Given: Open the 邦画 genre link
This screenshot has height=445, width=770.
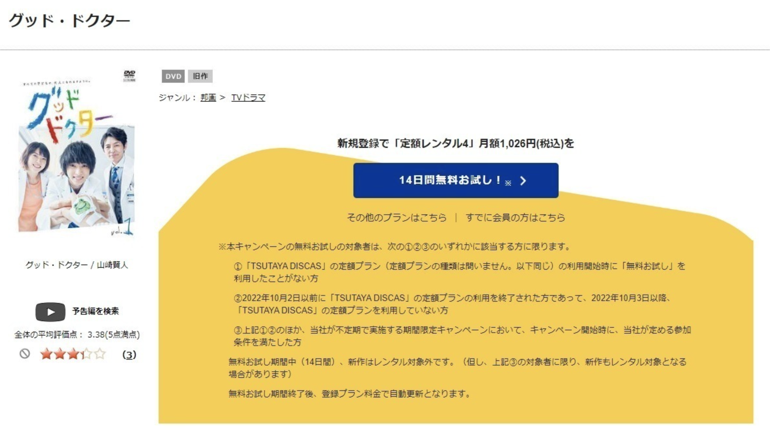Looking at the screenshot, I should click(x=208, y=97).
